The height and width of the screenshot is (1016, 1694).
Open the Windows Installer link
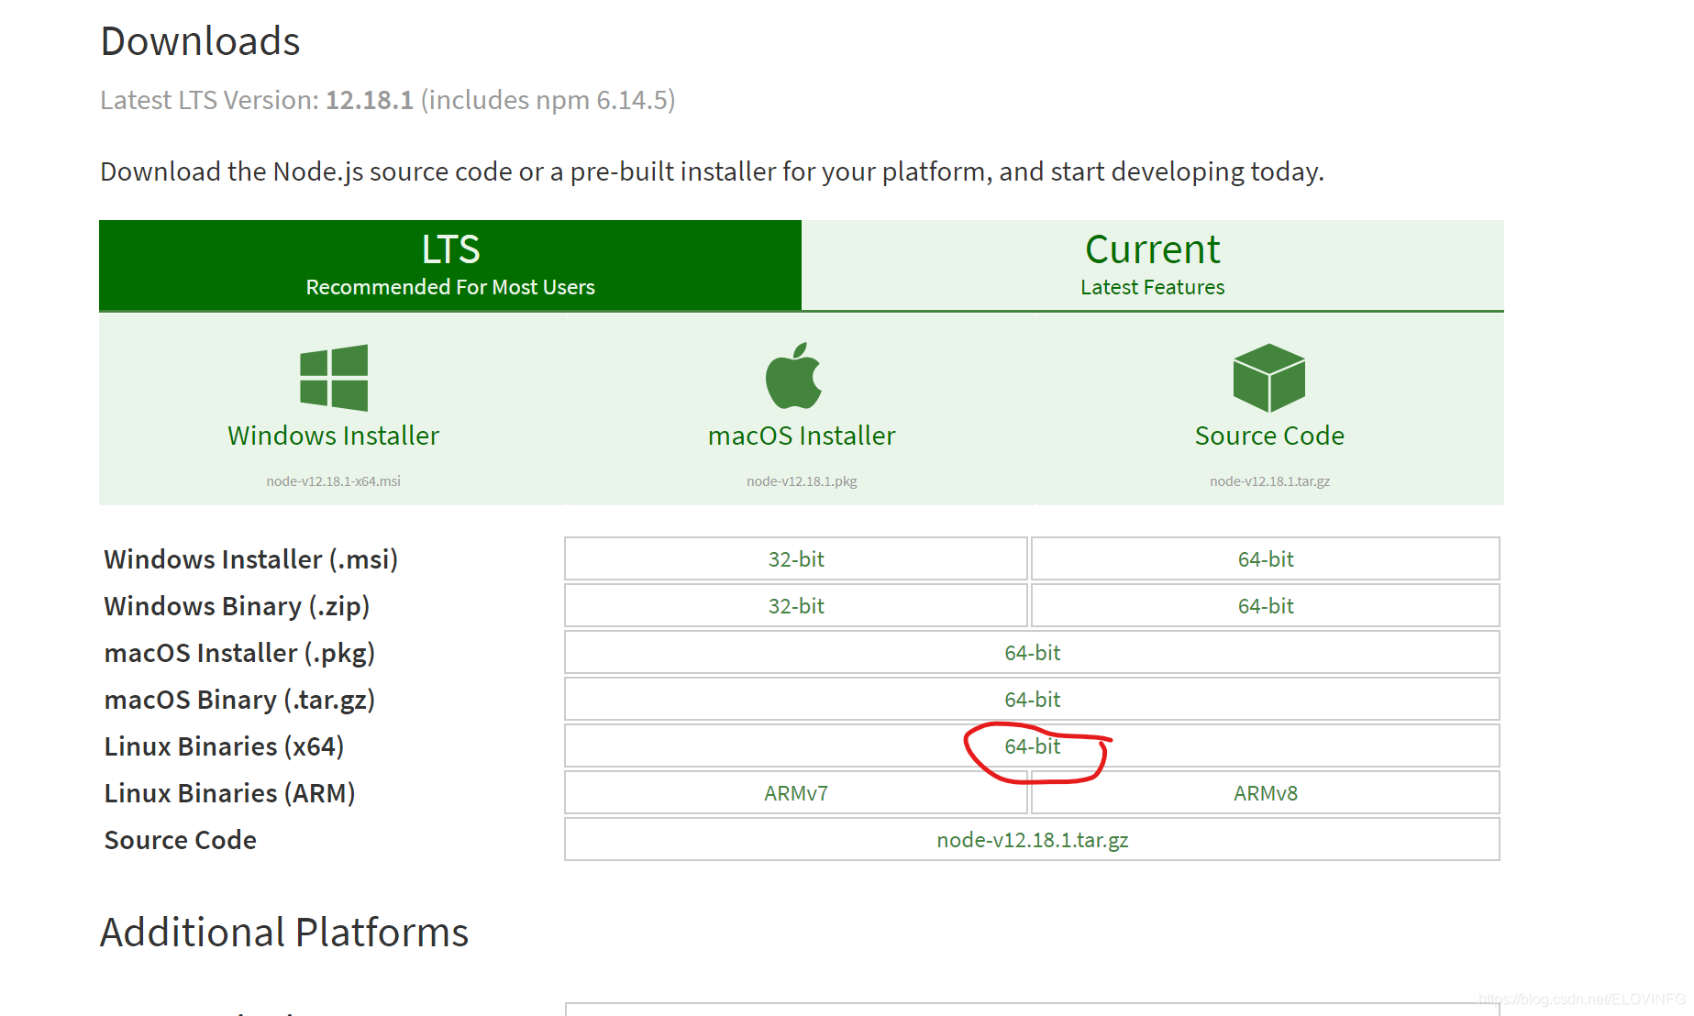click(x=334, y=436)
